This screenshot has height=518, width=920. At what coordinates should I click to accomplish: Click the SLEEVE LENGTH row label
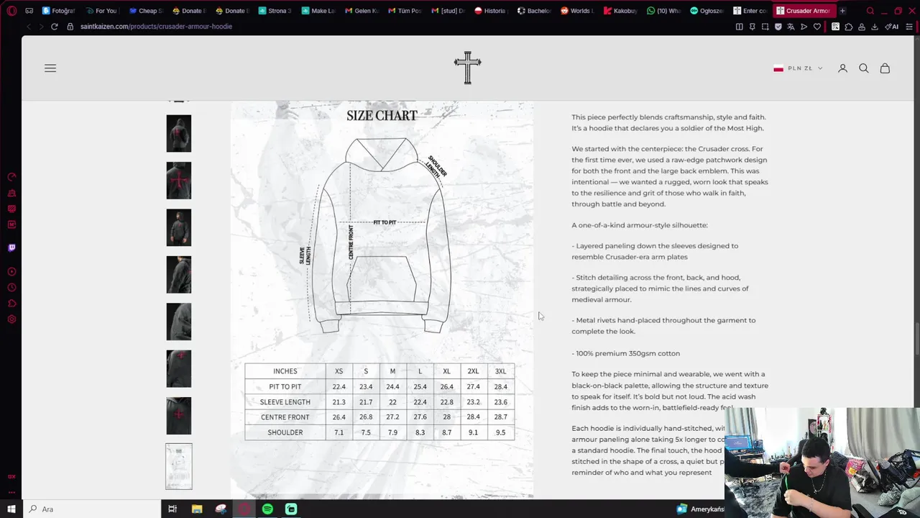(285, 402)
